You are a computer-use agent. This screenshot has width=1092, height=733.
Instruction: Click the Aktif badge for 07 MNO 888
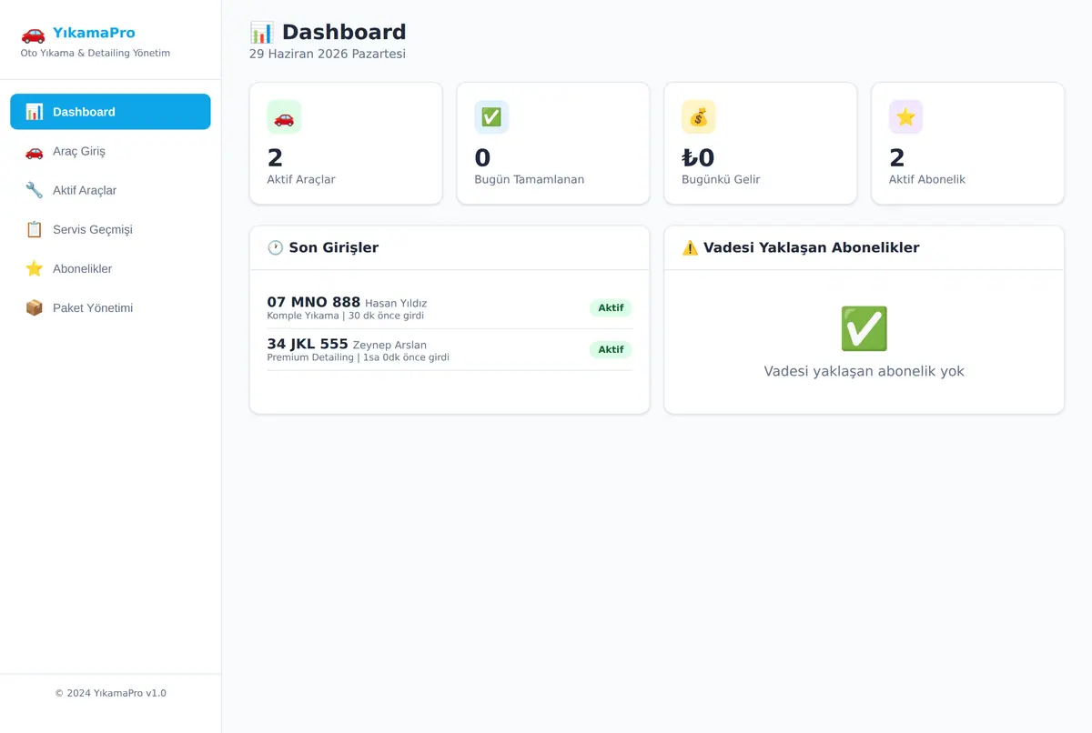pos(611,308)
